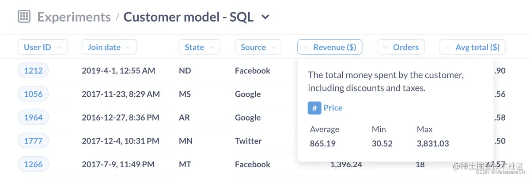This screenshot has width=530, height=177.
Task: Click the Facebook source cell for user 1212
Action: point(252,71)
